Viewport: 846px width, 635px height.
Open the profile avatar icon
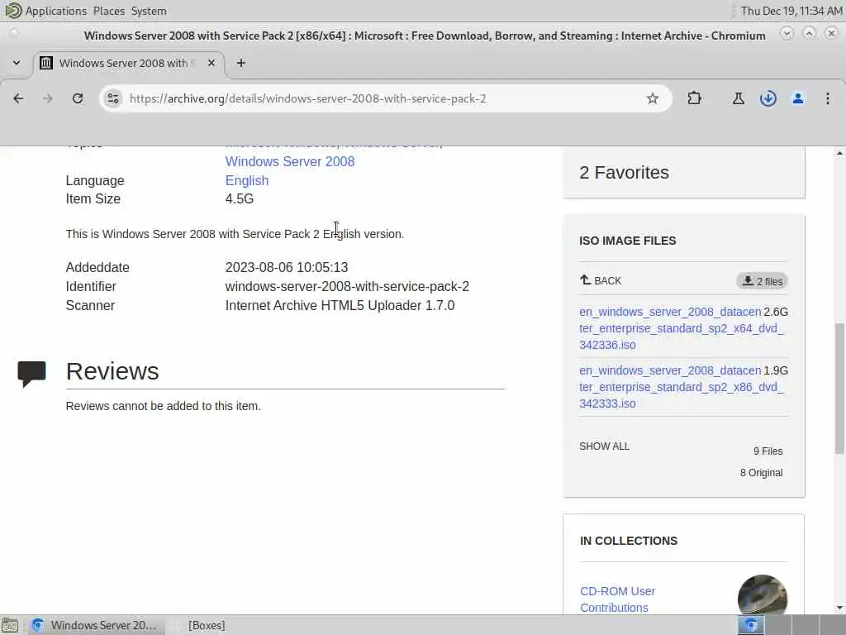point(798,98)
